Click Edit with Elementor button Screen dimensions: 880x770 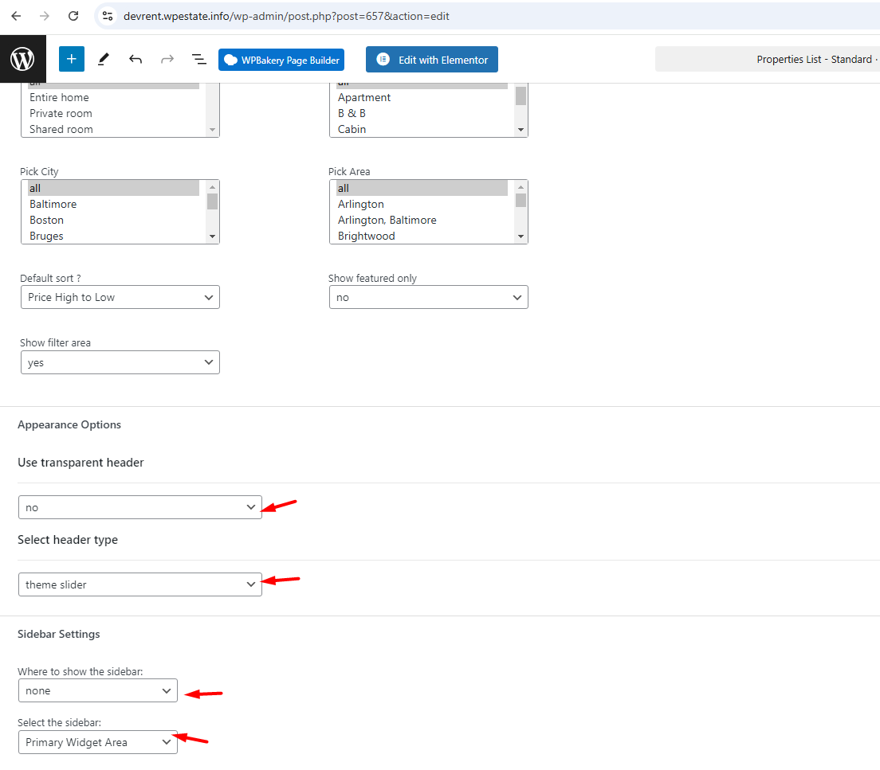(x=432, y=60)
